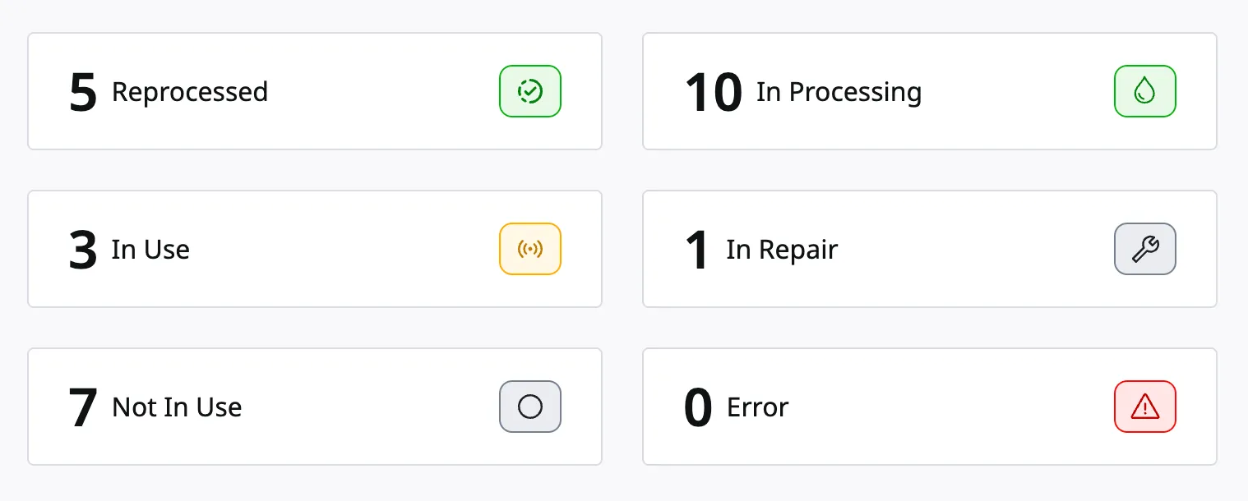Select the In Repair wrench icon

click(1144, 249)
